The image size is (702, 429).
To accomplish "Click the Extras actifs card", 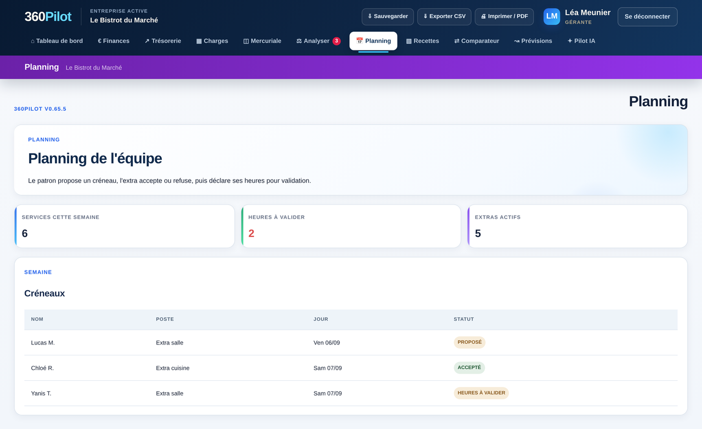I will [x=578, y=226].
